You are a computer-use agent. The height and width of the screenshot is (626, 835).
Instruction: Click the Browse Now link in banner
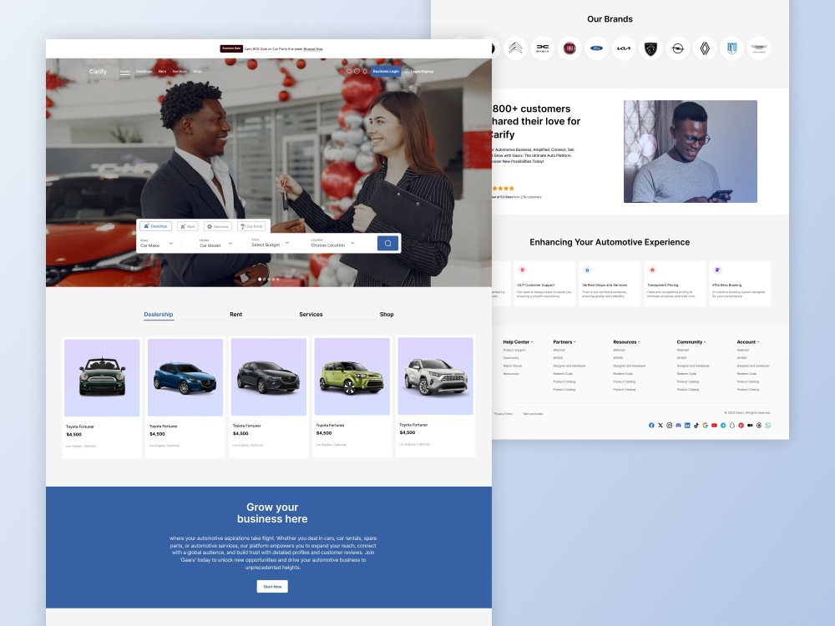(x=313, y=49)
